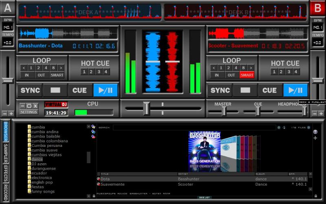Click in the SEARCH input field

(194, 128)
